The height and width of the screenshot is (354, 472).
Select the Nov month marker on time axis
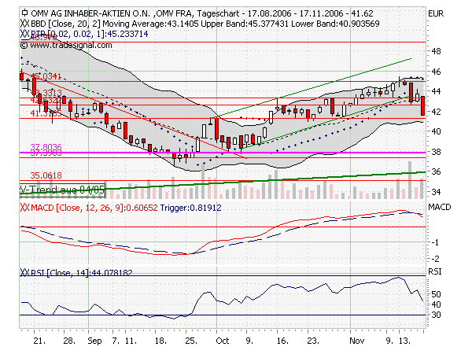pos(357,341)
